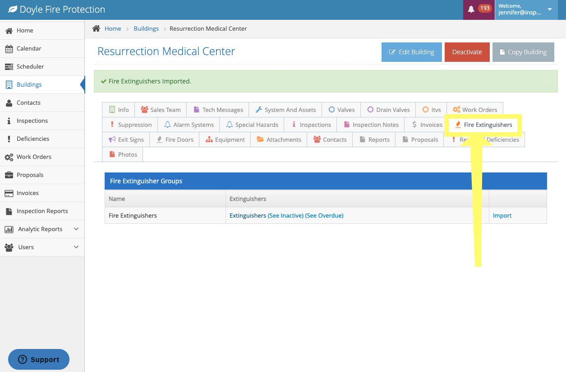The image size is (566, 372).
Task: Click the bell icon on Alarm Systems tab
Action: pos(167,125)
